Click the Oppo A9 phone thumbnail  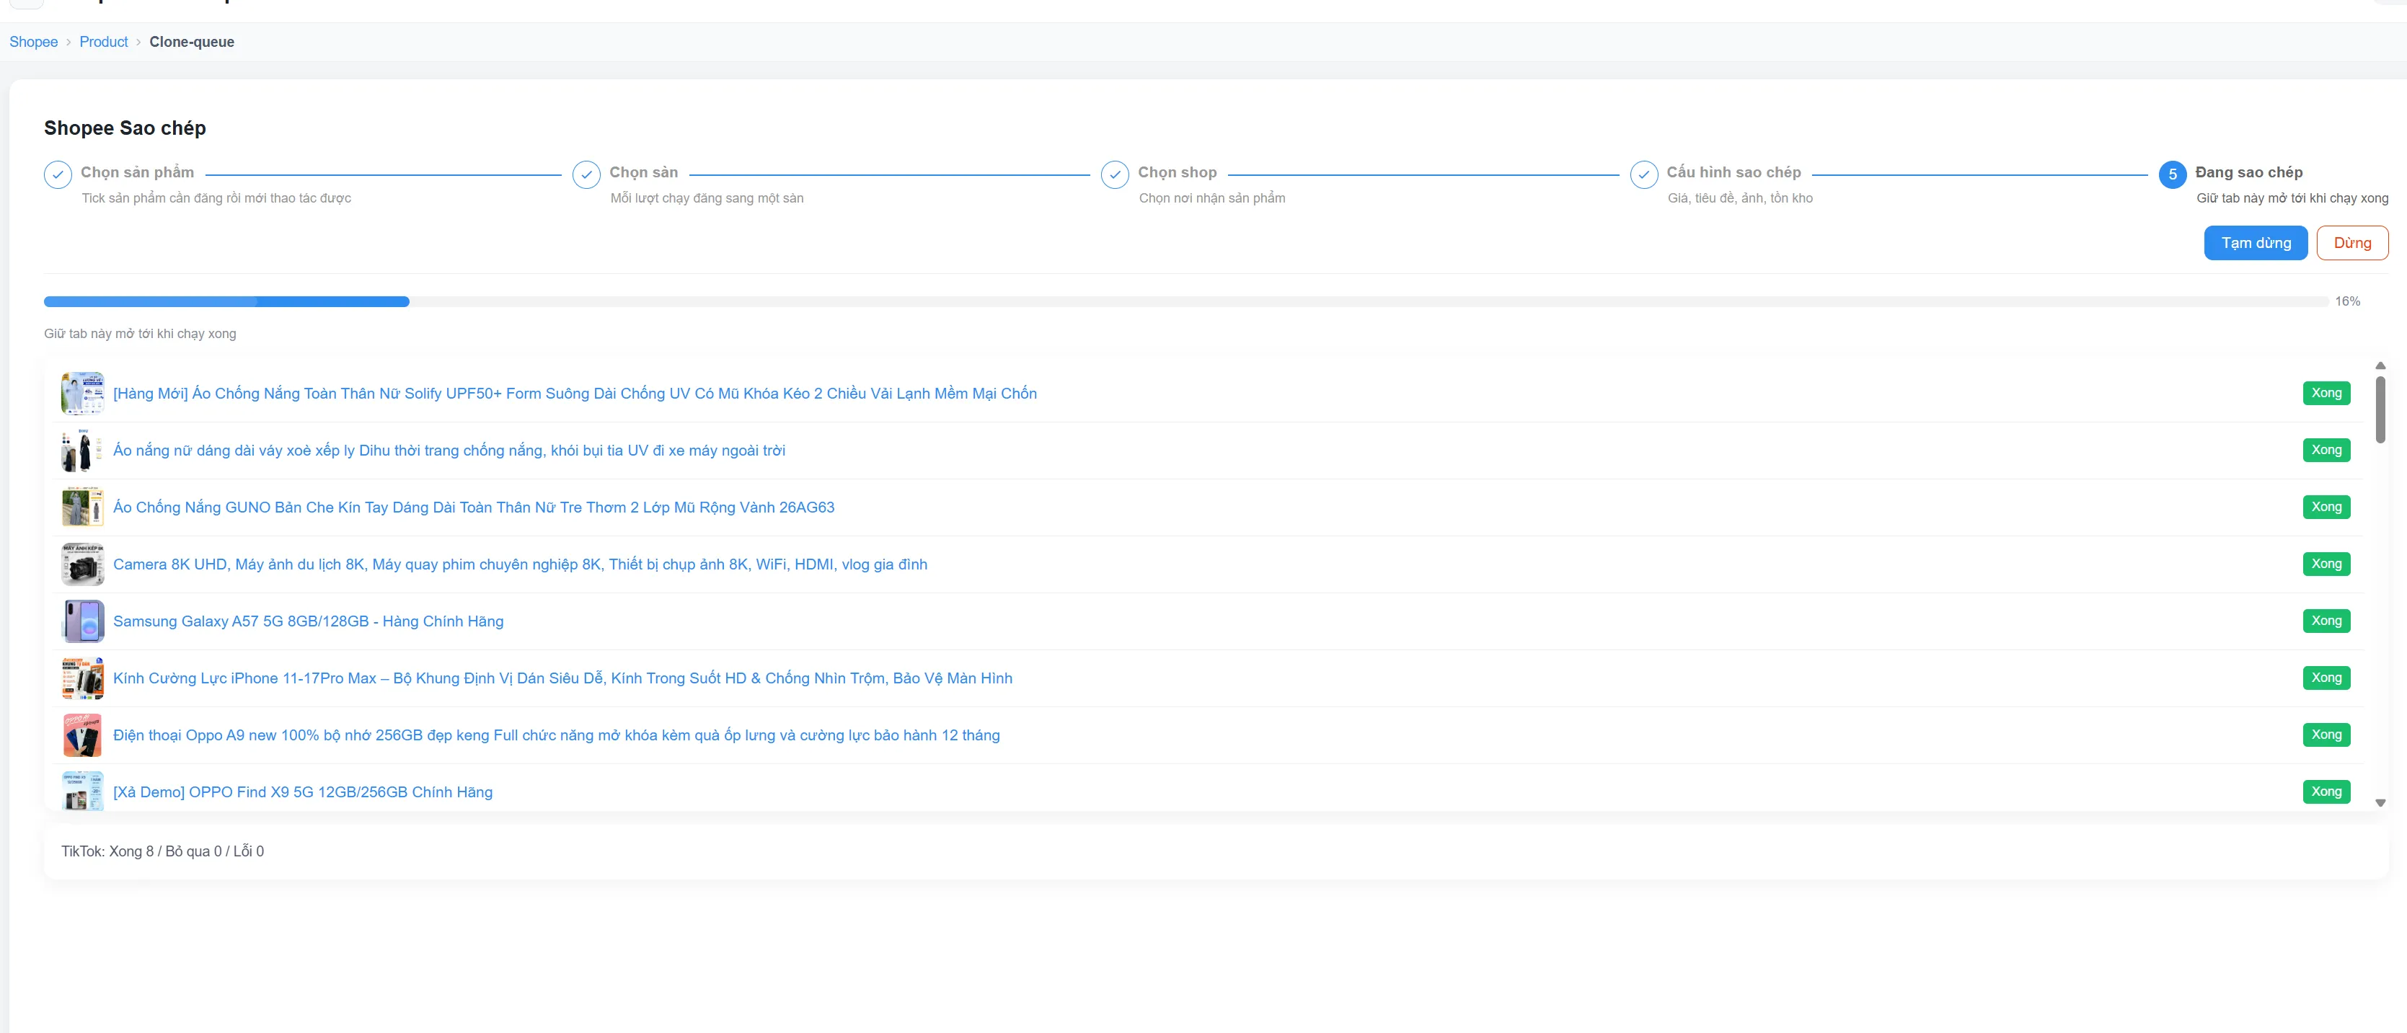click(83, 735)
